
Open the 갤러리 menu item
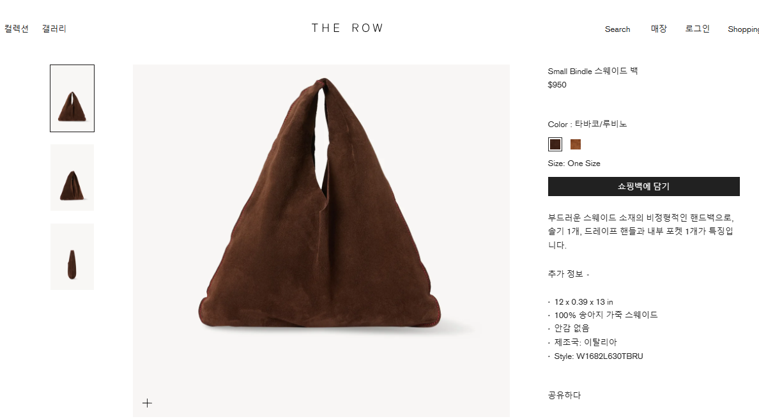click(x=54, y=29)
